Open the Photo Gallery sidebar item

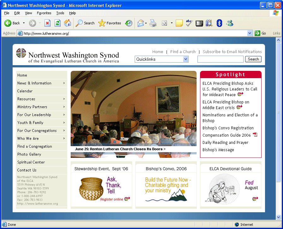click(41, 154)
